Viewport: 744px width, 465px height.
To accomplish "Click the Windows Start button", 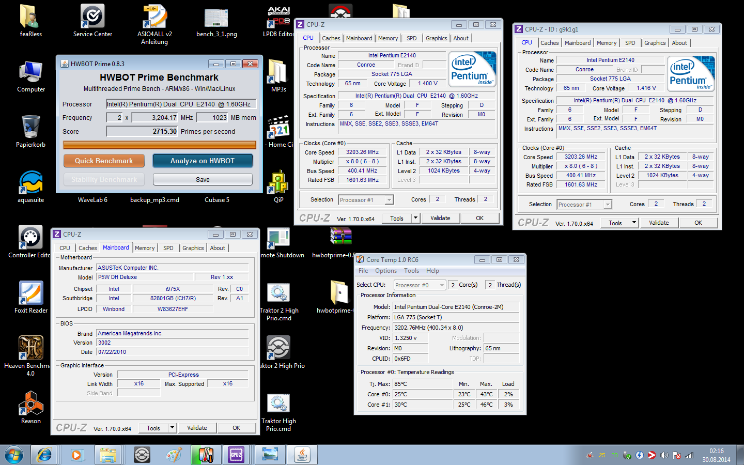I will (x=14, y=455).
